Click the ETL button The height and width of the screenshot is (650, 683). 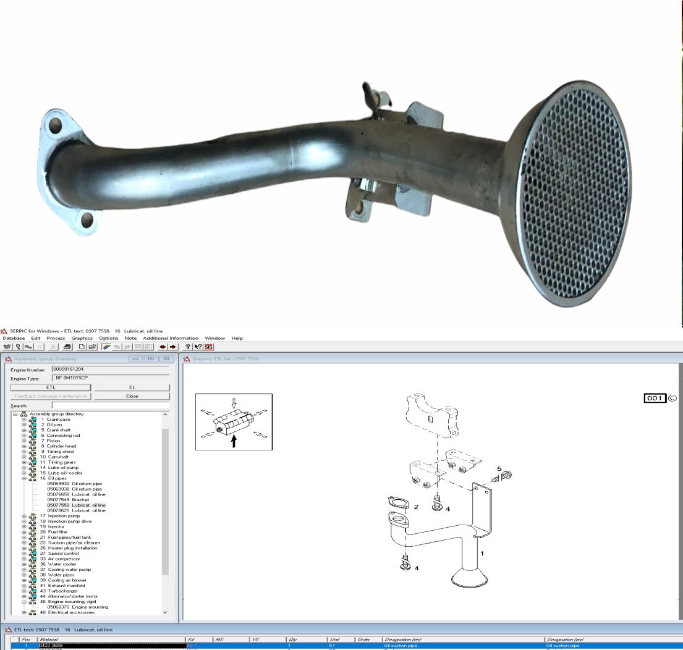point(51,387)
